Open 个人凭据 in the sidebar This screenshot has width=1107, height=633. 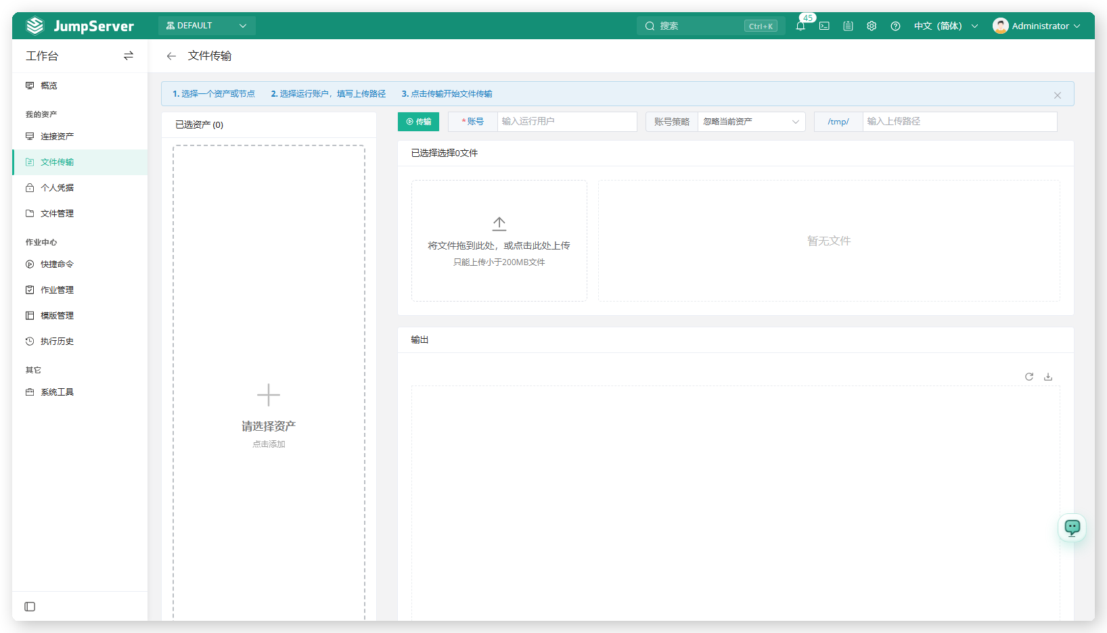pyautogui.click(x=80, y=188)
